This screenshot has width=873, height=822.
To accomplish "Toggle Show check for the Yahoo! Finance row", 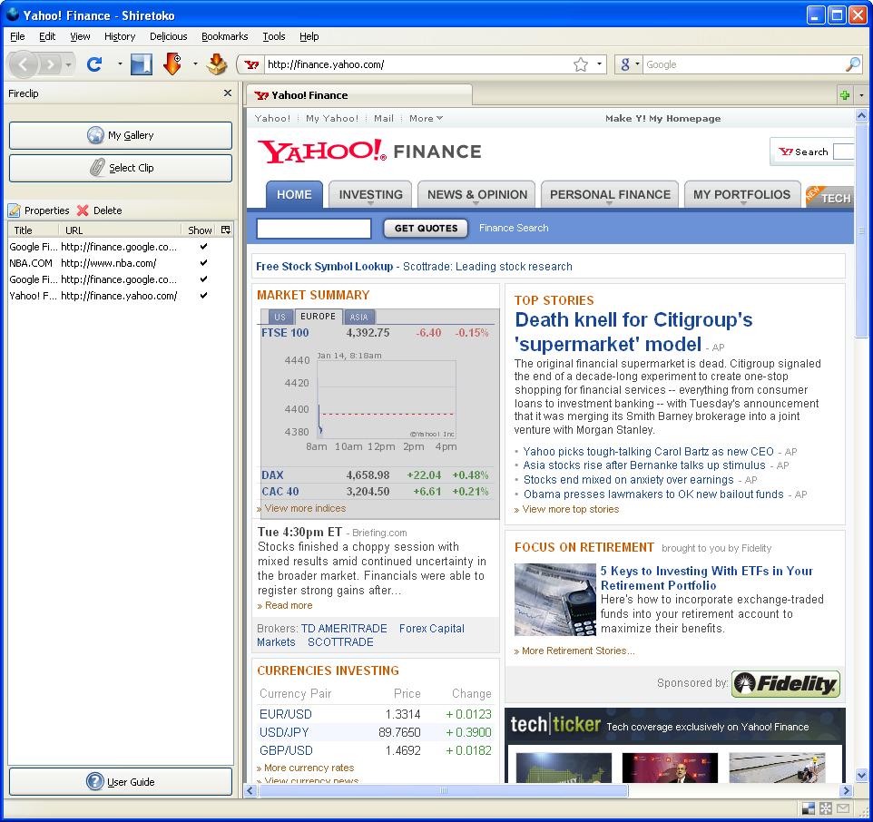I will pos(204,296).
